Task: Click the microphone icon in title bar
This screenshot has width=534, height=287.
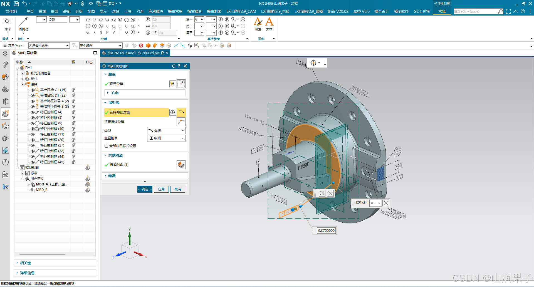Action: [82, 4]
